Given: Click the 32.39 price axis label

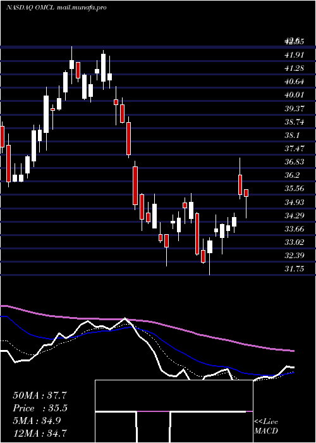Looking at the screenshot, I should point(295,256).
